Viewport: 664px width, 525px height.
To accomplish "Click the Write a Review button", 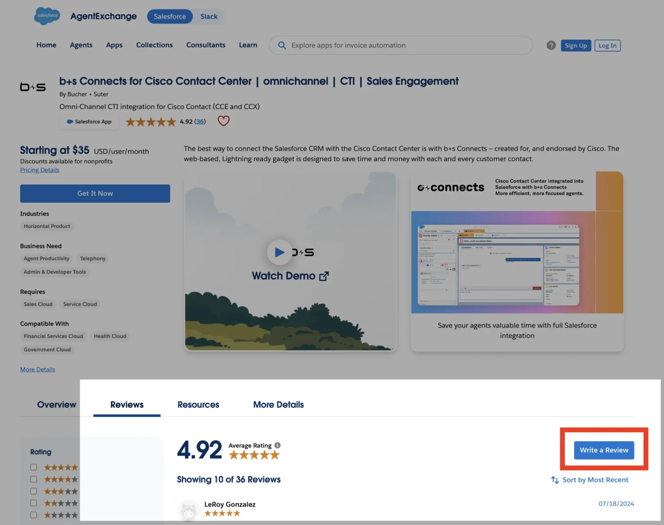I will click(604, 450).
